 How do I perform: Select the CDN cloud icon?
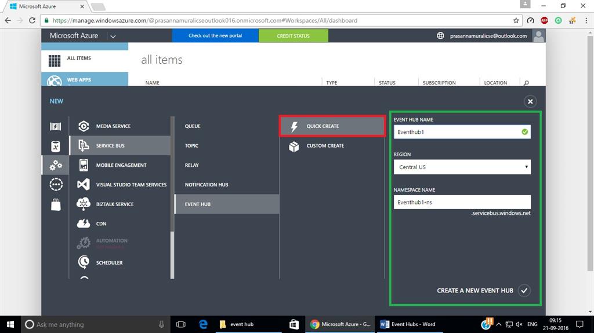click(84, 224)
